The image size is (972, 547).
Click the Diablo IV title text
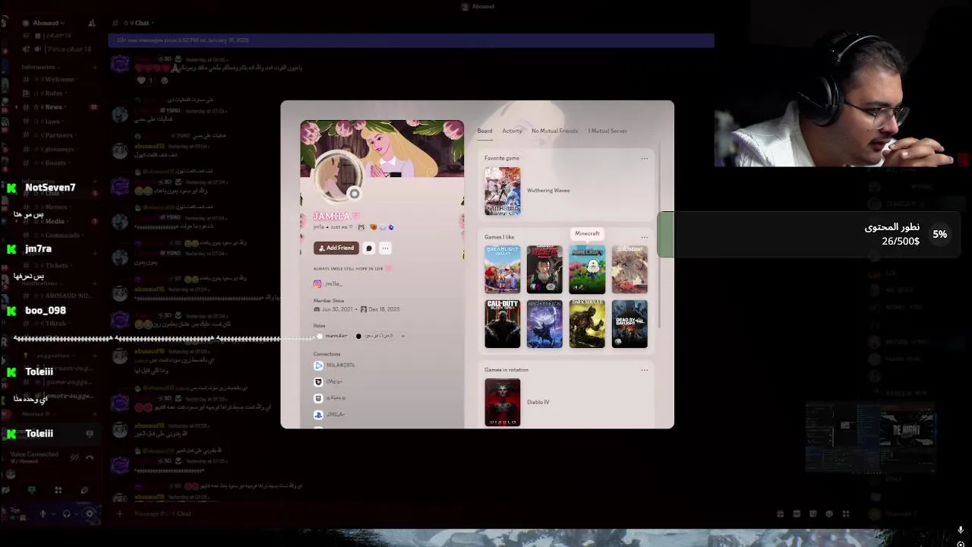538,402
